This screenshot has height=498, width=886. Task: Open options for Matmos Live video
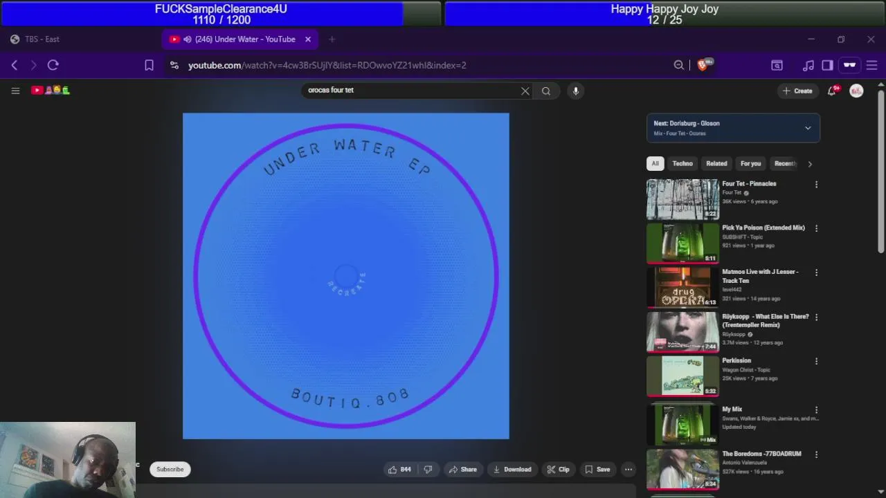816,273
